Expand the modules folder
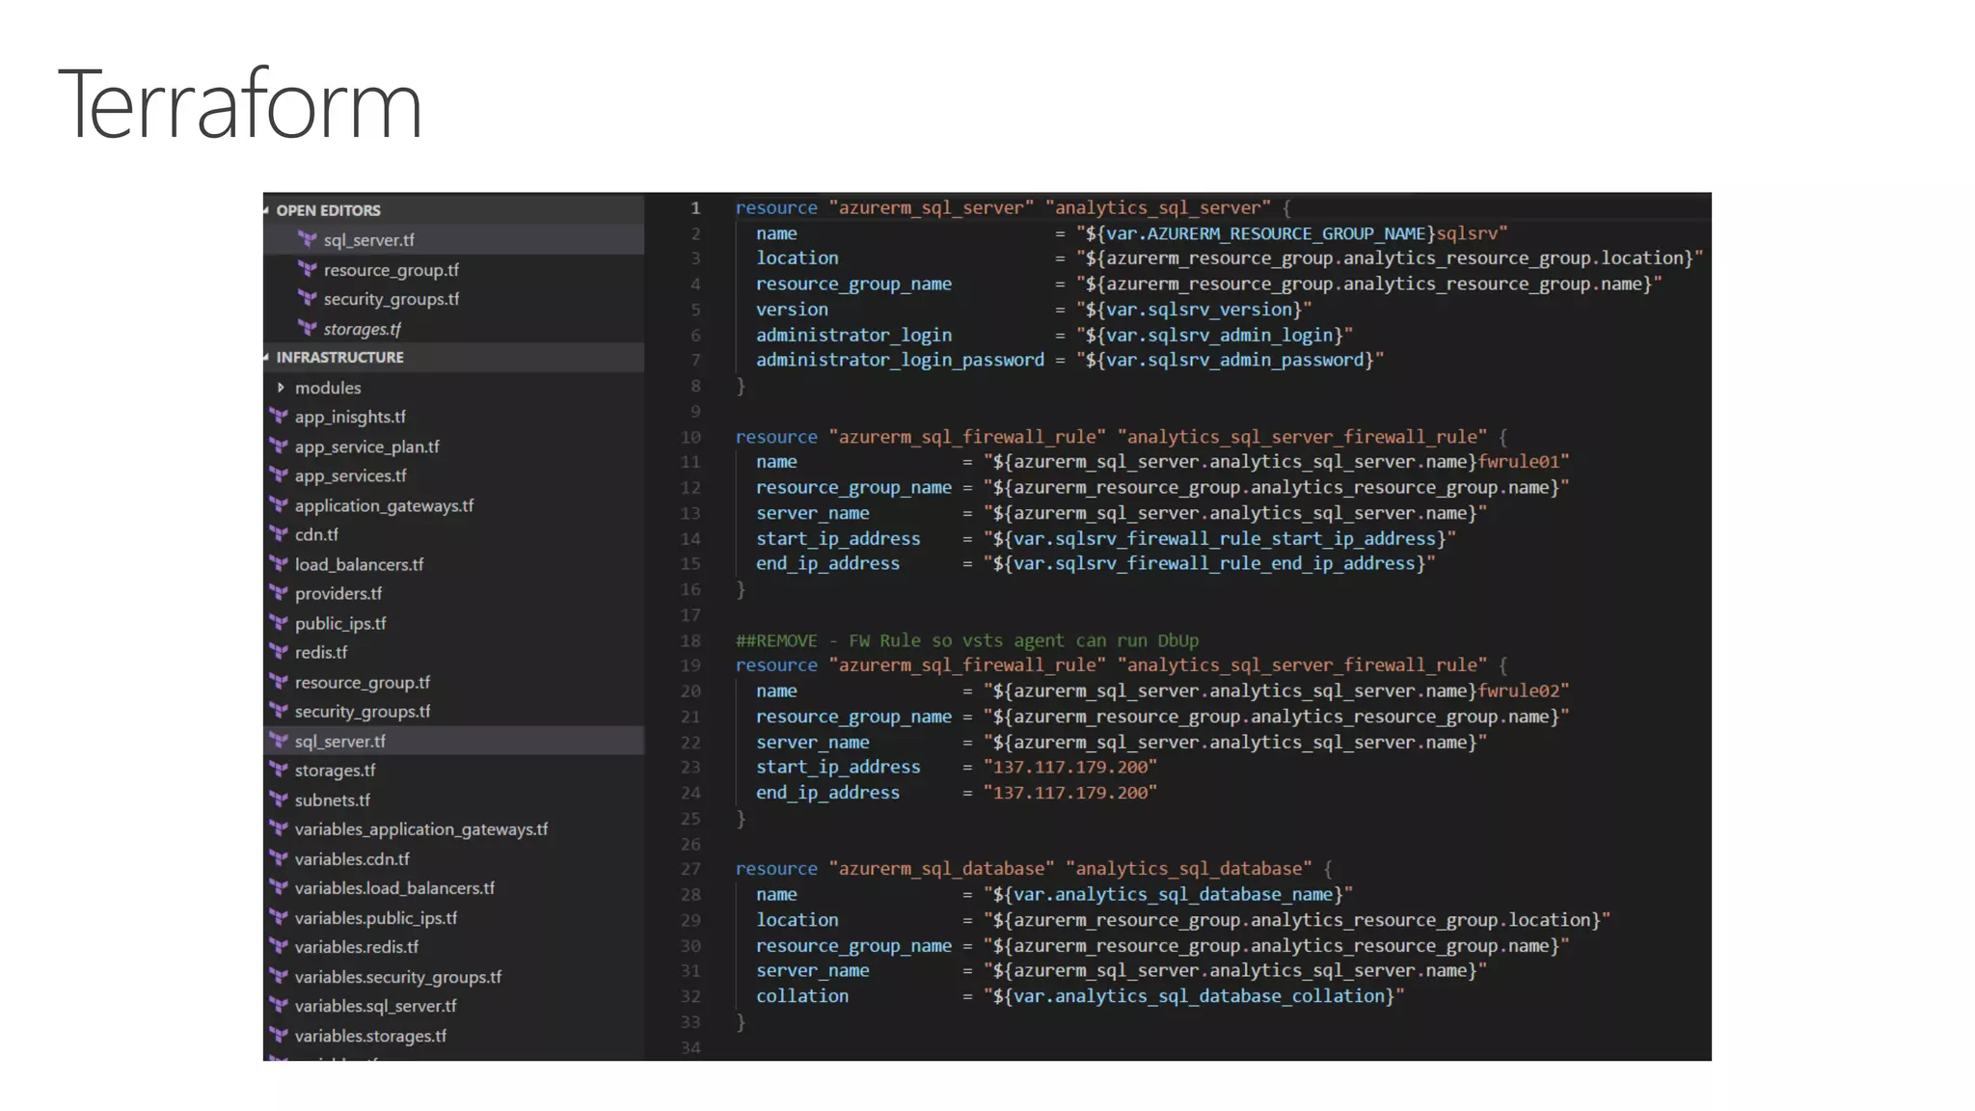 [x=281, y=388]
